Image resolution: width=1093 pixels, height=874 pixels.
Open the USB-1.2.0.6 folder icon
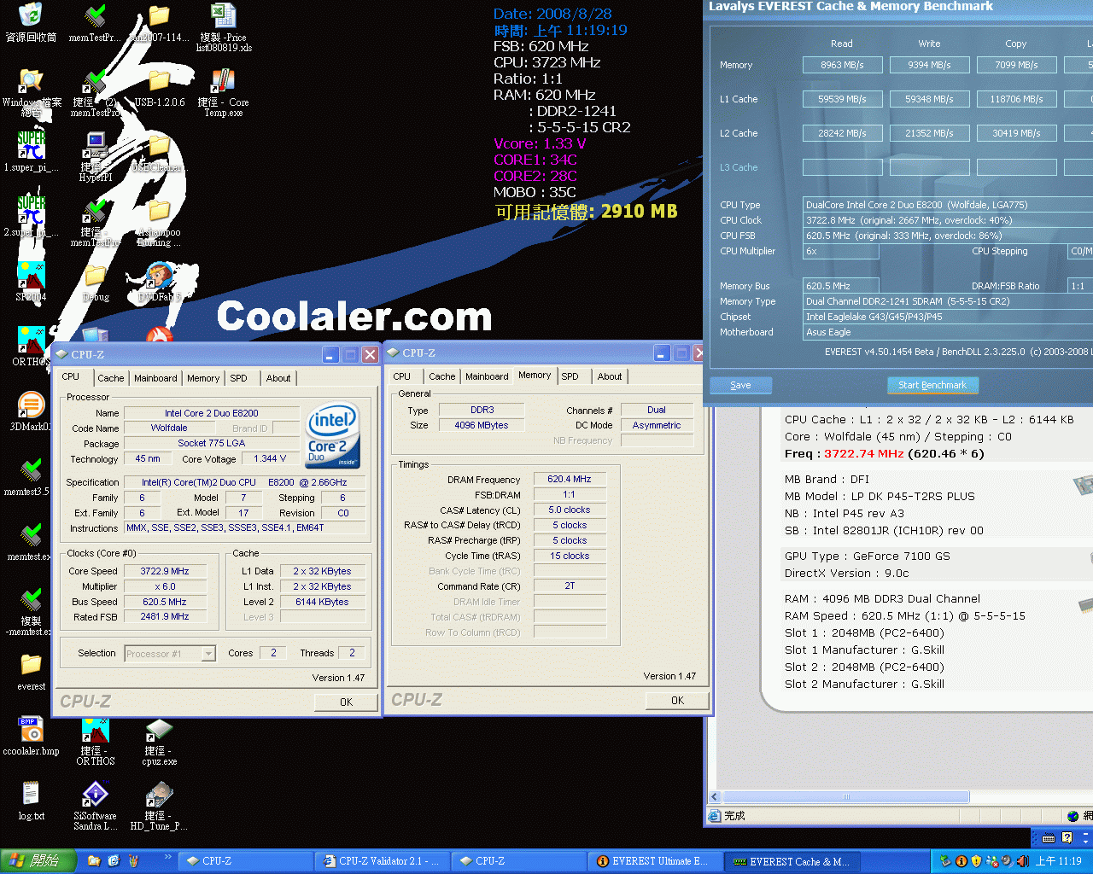(159, 81)
